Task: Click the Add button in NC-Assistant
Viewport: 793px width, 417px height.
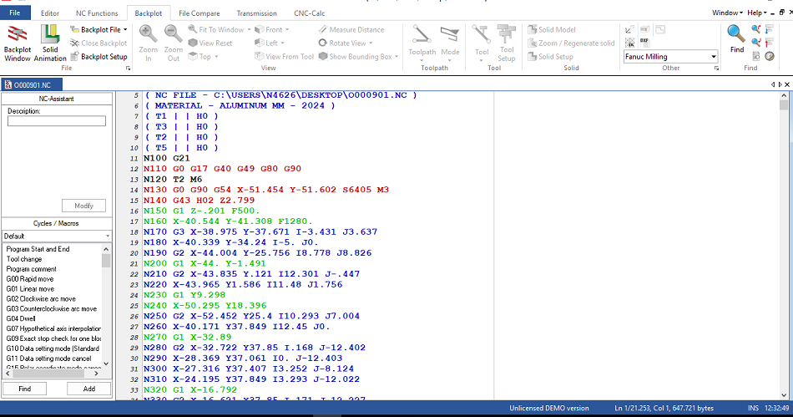Action: [x=88, y=389]
